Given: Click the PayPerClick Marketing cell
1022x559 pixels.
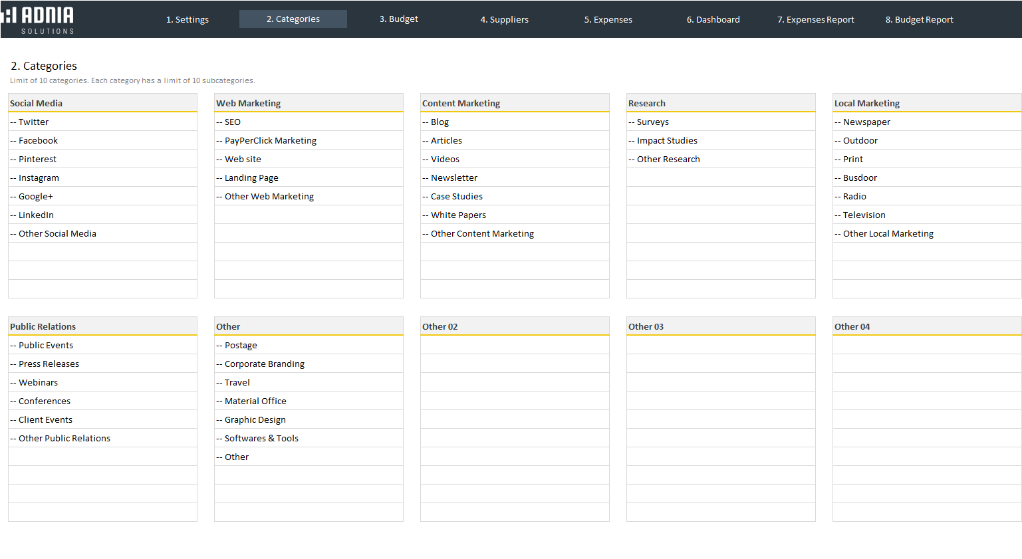Looking at the screenshot, I should coord(309,140).
